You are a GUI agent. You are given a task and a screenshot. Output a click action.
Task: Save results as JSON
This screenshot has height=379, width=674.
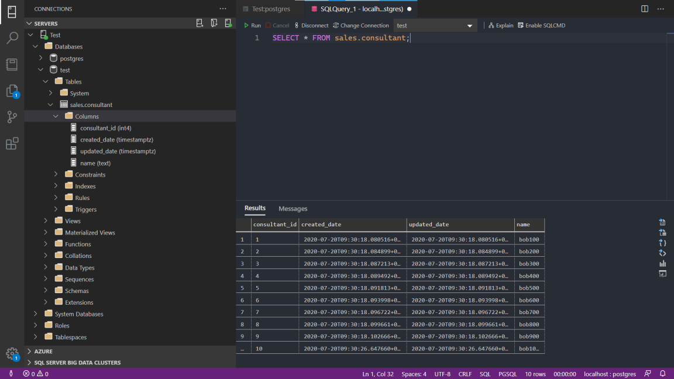(x=662, y=243)
